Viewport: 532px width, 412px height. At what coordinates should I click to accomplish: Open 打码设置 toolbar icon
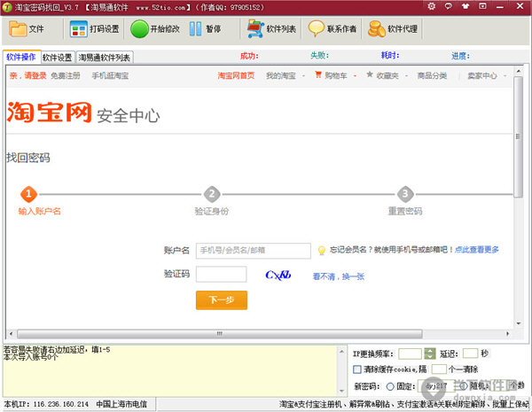point(79,29)
